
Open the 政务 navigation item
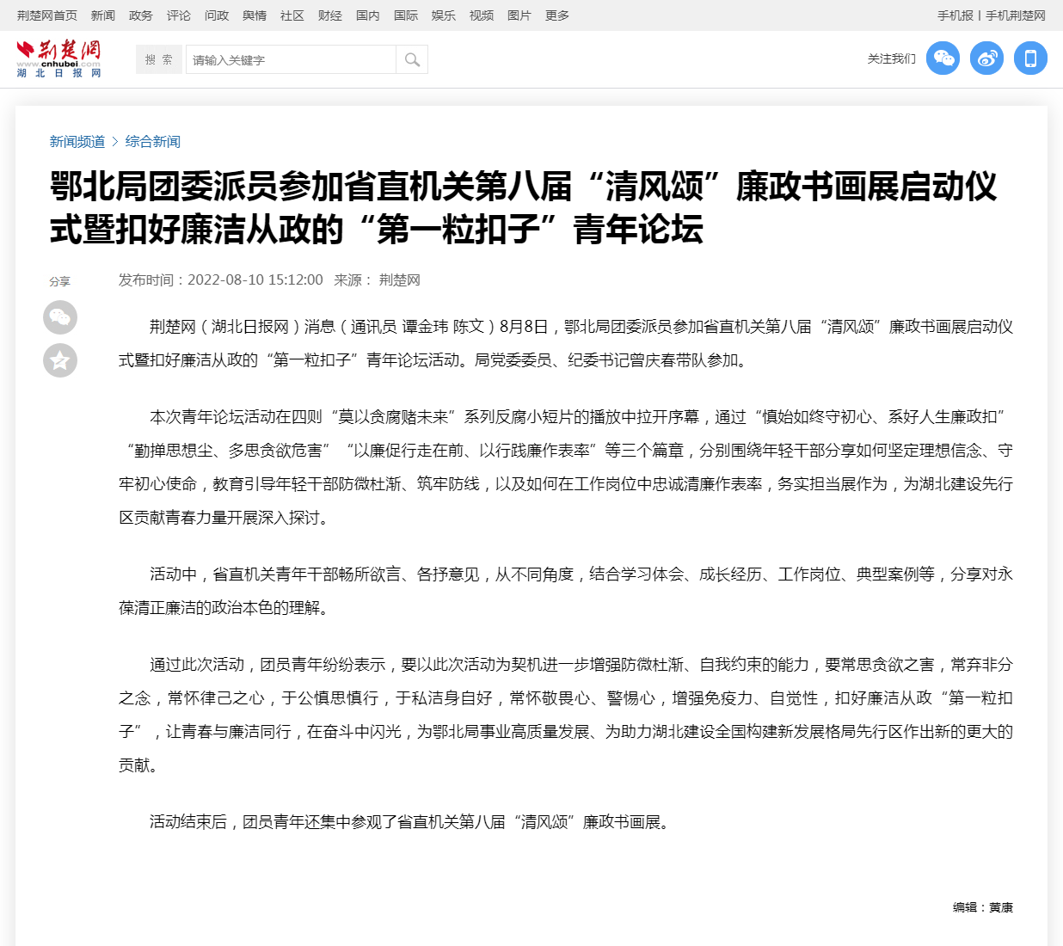[x=141, y=15]
